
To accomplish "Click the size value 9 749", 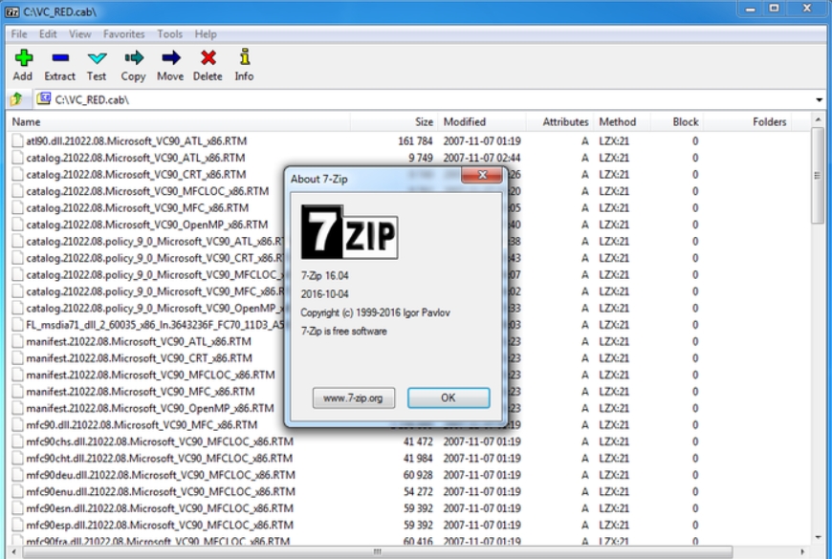I will [x=421, y=158].
